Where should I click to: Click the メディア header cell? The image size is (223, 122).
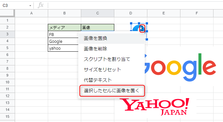(65, 27)
